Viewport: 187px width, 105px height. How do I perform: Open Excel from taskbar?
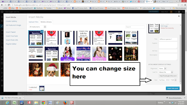(14, 102)
